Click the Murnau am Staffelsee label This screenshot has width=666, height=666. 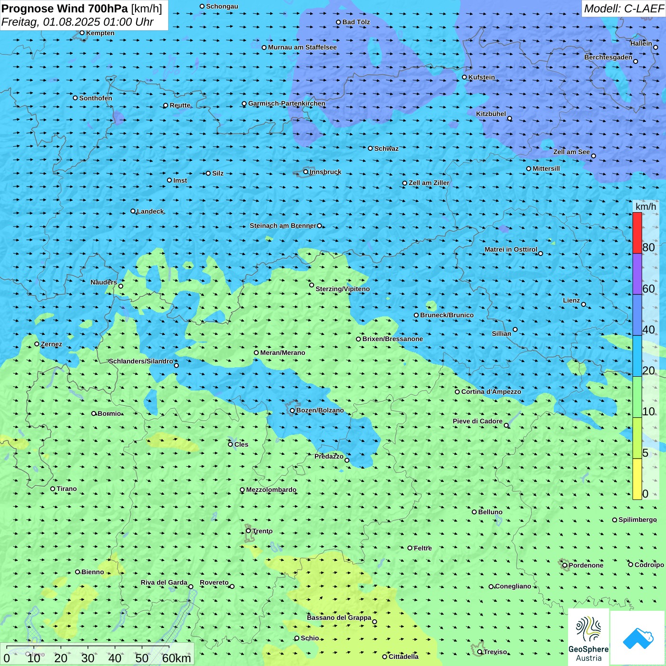[x=302, y=47]
